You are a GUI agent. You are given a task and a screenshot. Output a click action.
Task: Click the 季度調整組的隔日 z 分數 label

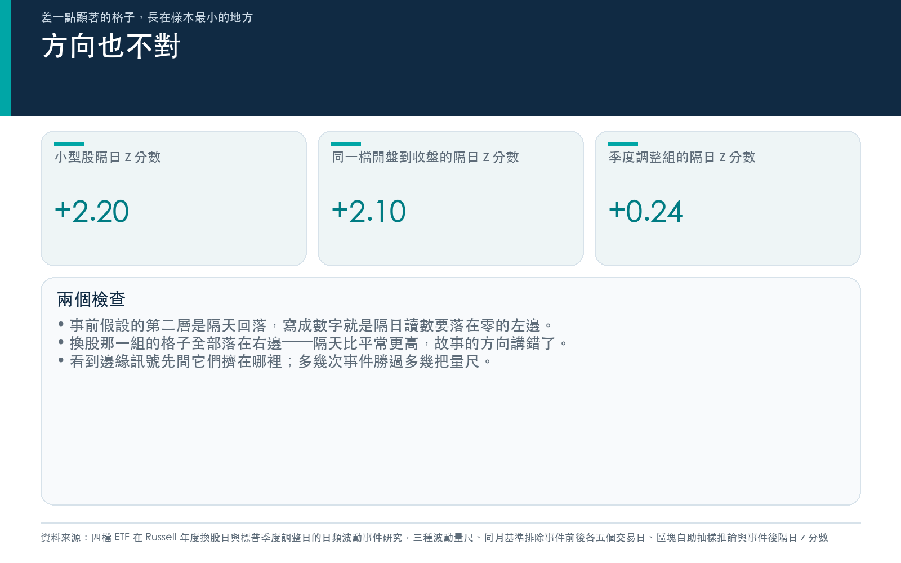tap(682, 157)
